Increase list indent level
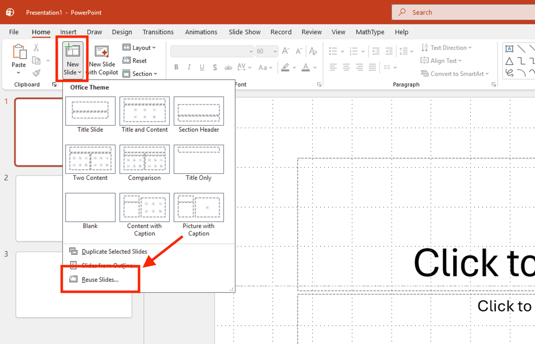This screenshot has height=344, width=535. pyautogui.click(x=388, y=51)
